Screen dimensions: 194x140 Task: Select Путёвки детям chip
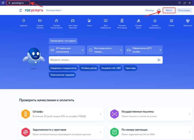pos(89,68)
